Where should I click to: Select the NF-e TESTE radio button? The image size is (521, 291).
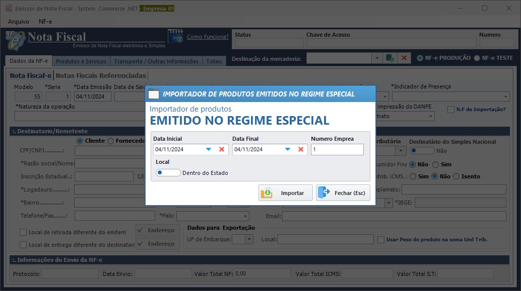point(477,58)
